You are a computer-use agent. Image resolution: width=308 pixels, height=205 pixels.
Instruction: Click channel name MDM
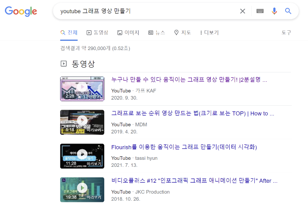click(141, 125)
